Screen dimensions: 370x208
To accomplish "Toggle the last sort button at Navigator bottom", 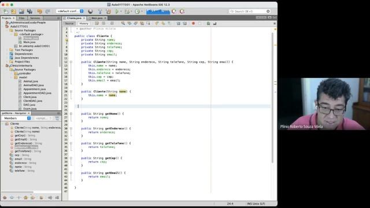I will pyautogui.click(x=57, y=198).
